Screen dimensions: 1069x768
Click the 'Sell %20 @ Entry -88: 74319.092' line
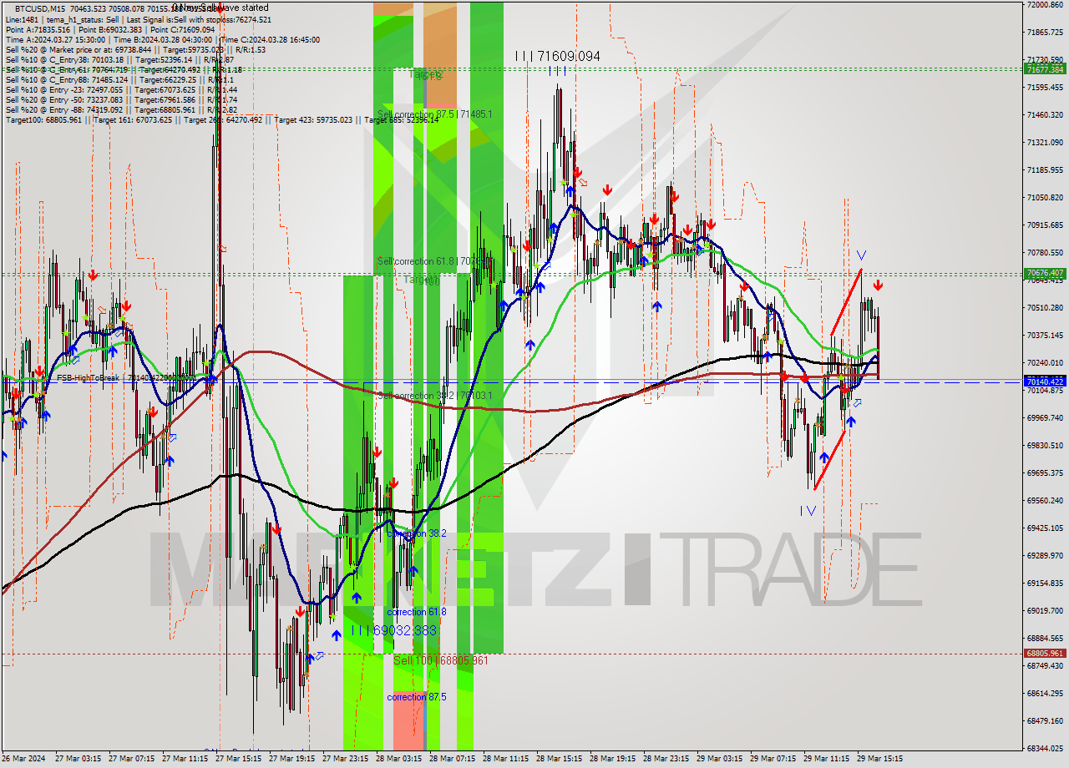(x=121, y=109)
